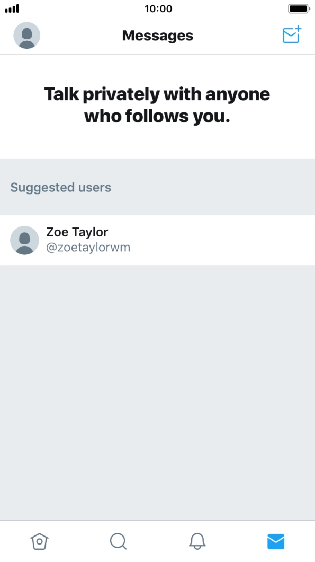The height and width of the screenshot is (562, 315).
Task: Tap Zoe Taylor's avatar thumbnail
Action: [x=24, y=240]
